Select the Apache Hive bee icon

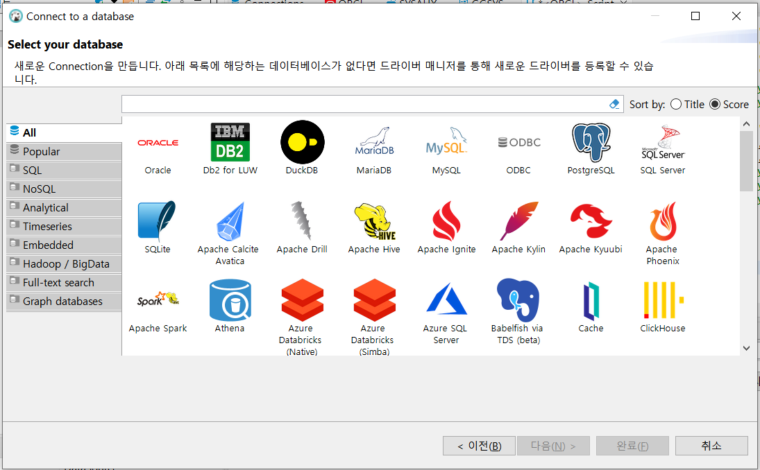[x=374, y=221]
